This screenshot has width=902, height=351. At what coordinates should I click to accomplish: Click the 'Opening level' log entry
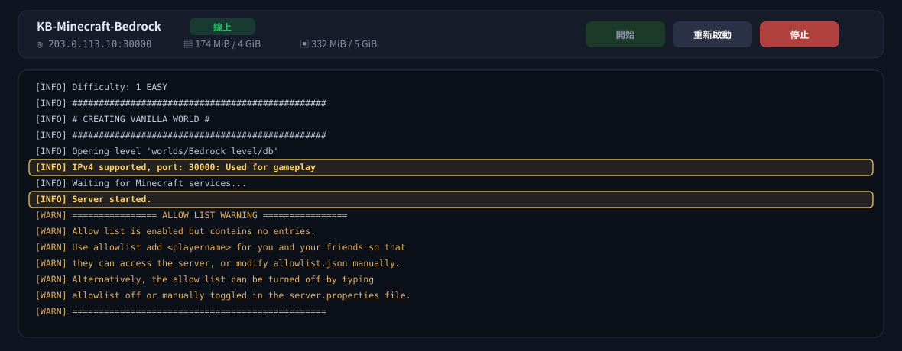pyautogui.click(x=157, y=151)
